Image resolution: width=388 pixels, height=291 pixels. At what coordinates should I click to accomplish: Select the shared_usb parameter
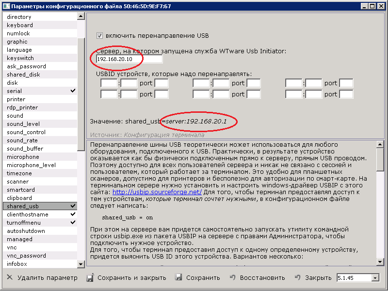tap(23, 206)
